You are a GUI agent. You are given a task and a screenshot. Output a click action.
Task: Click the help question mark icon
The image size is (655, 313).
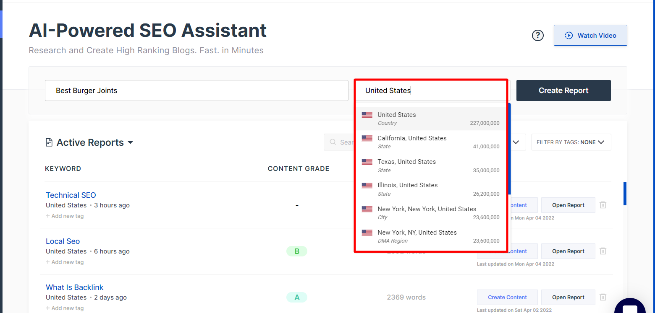537,36
